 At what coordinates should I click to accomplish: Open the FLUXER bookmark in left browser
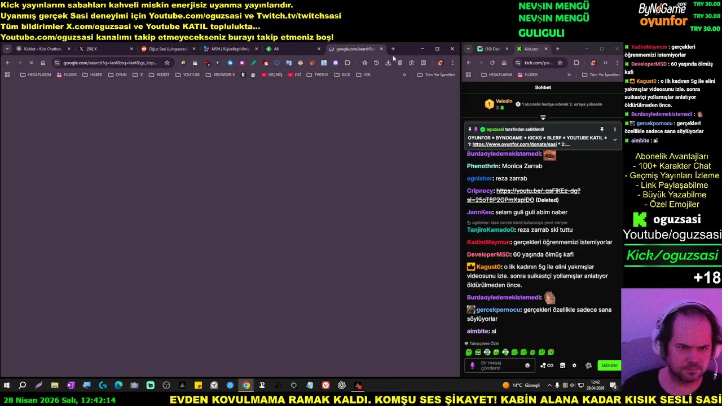point(66,74)
